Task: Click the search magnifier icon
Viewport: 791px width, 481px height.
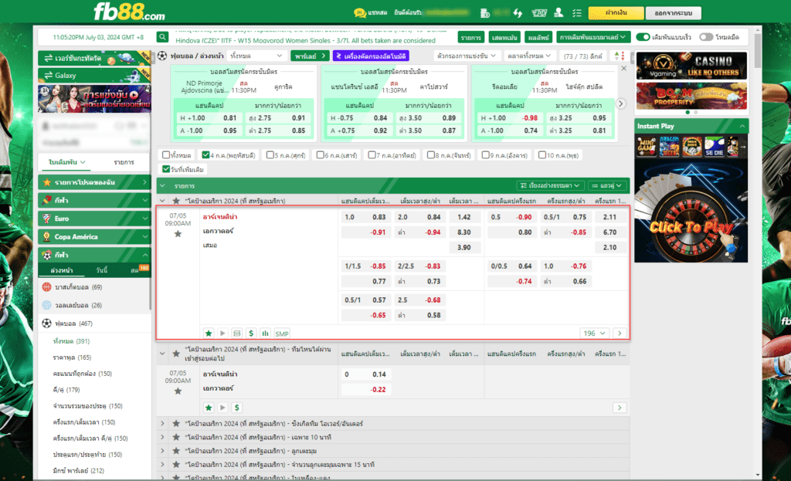Action: click(x=162, y=37)
